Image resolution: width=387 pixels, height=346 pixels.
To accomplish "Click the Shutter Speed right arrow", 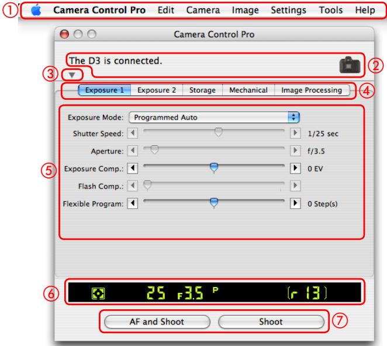I will [x=295, y=133].
